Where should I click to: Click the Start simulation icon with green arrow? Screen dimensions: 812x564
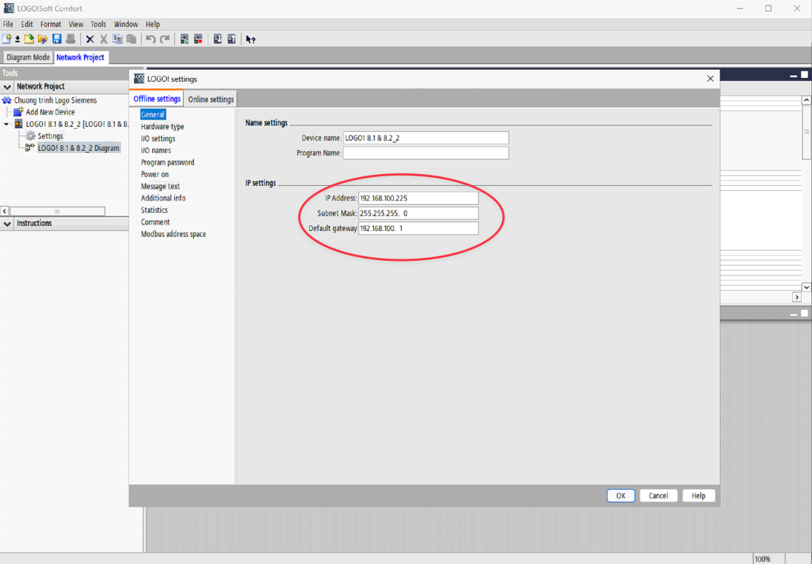coord(184,39)
